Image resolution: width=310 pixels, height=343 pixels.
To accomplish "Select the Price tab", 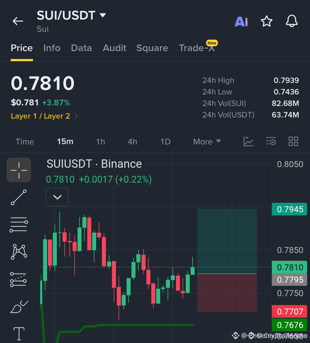I will coord(22,48).
